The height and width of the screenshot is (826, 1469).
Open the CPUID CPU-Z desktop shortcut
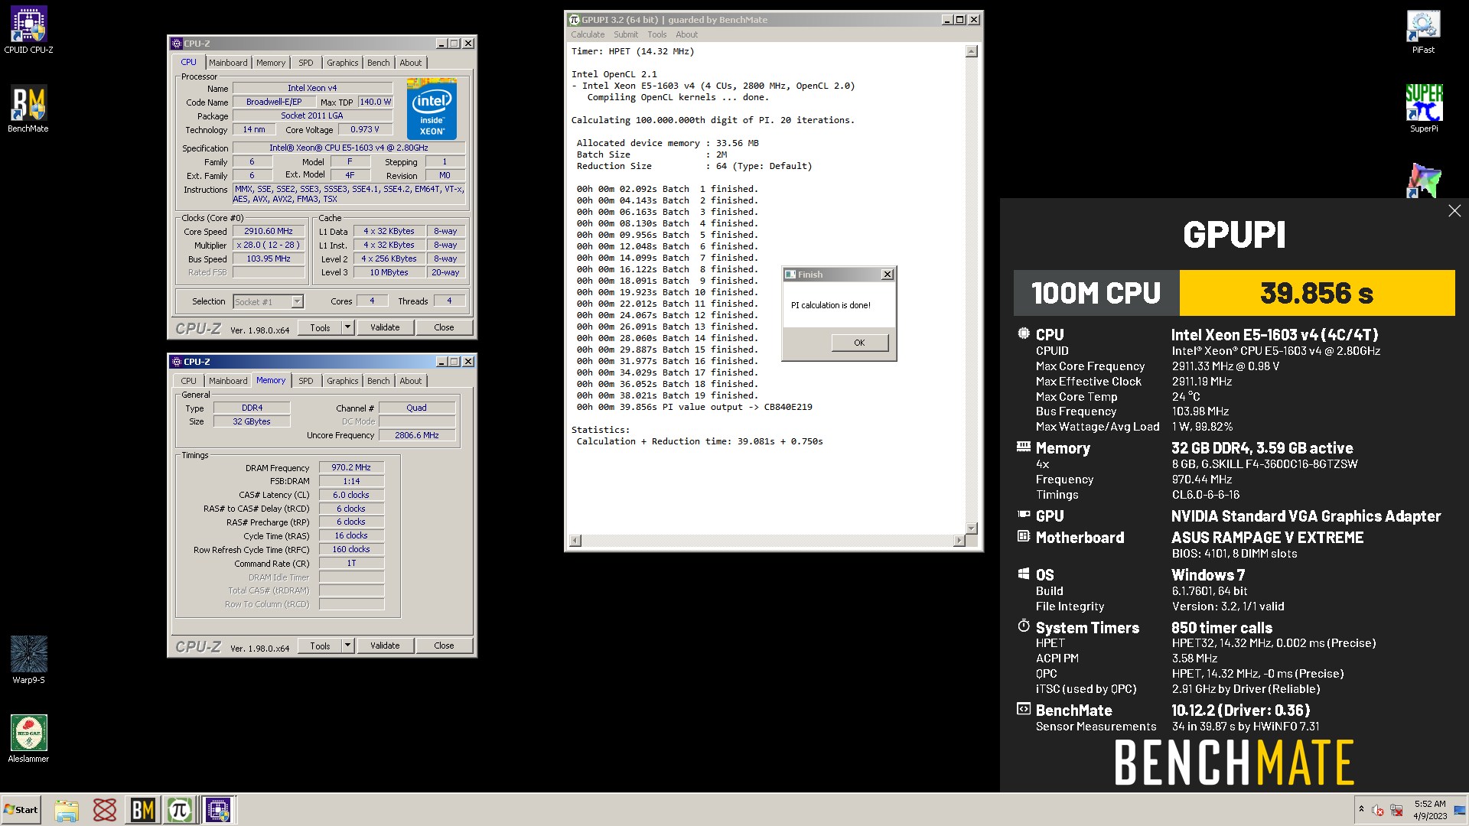point(28,31)
